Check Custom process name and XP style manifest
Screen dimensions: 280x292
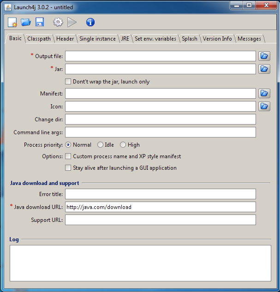[x=68, y=156]
